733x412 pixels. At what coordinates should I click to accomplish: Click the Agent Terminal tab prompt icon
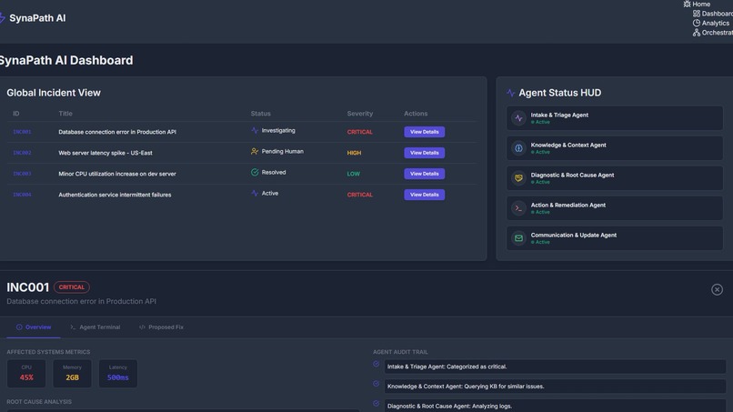tap(73, 327)
